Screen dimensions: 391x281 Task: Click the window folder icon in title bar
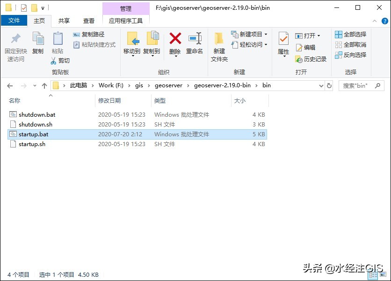[x=8, y=8]
